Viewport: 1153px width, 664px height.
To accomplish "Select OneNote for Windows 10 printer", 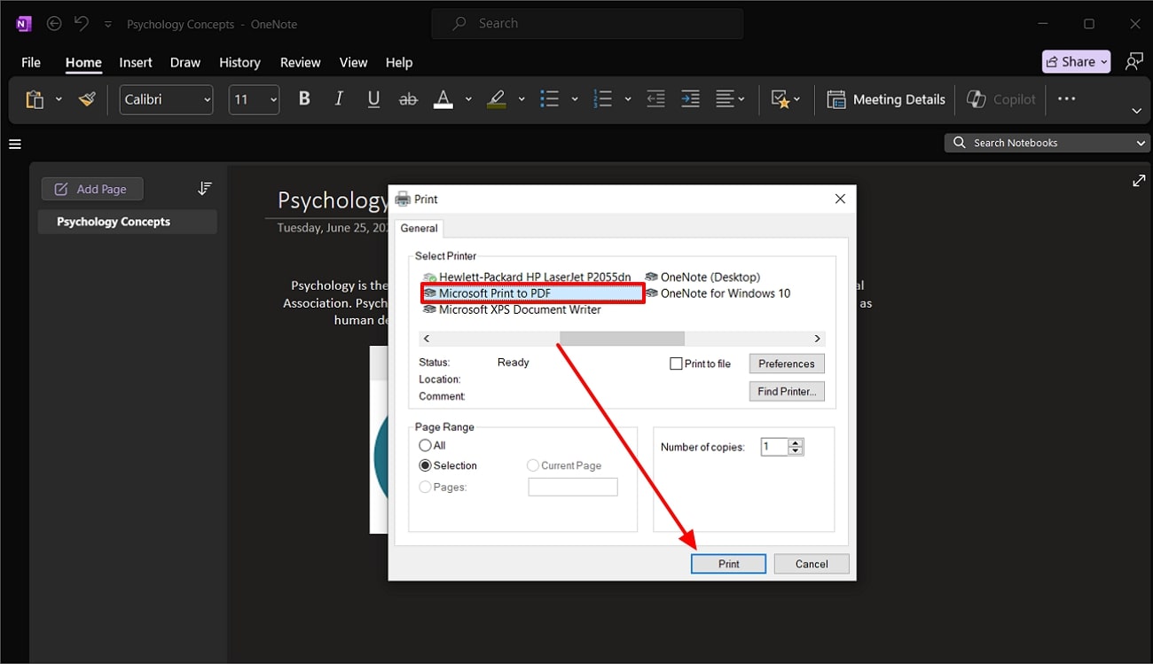I will (x=718, y=293).
